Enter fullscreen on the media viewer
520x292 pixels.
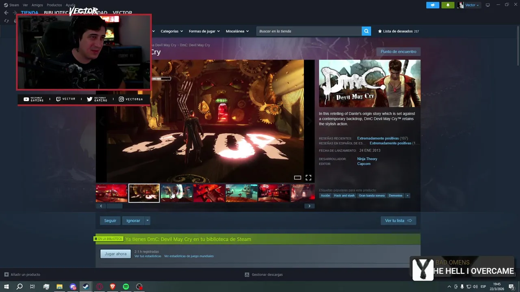click(x=308, y=178)
